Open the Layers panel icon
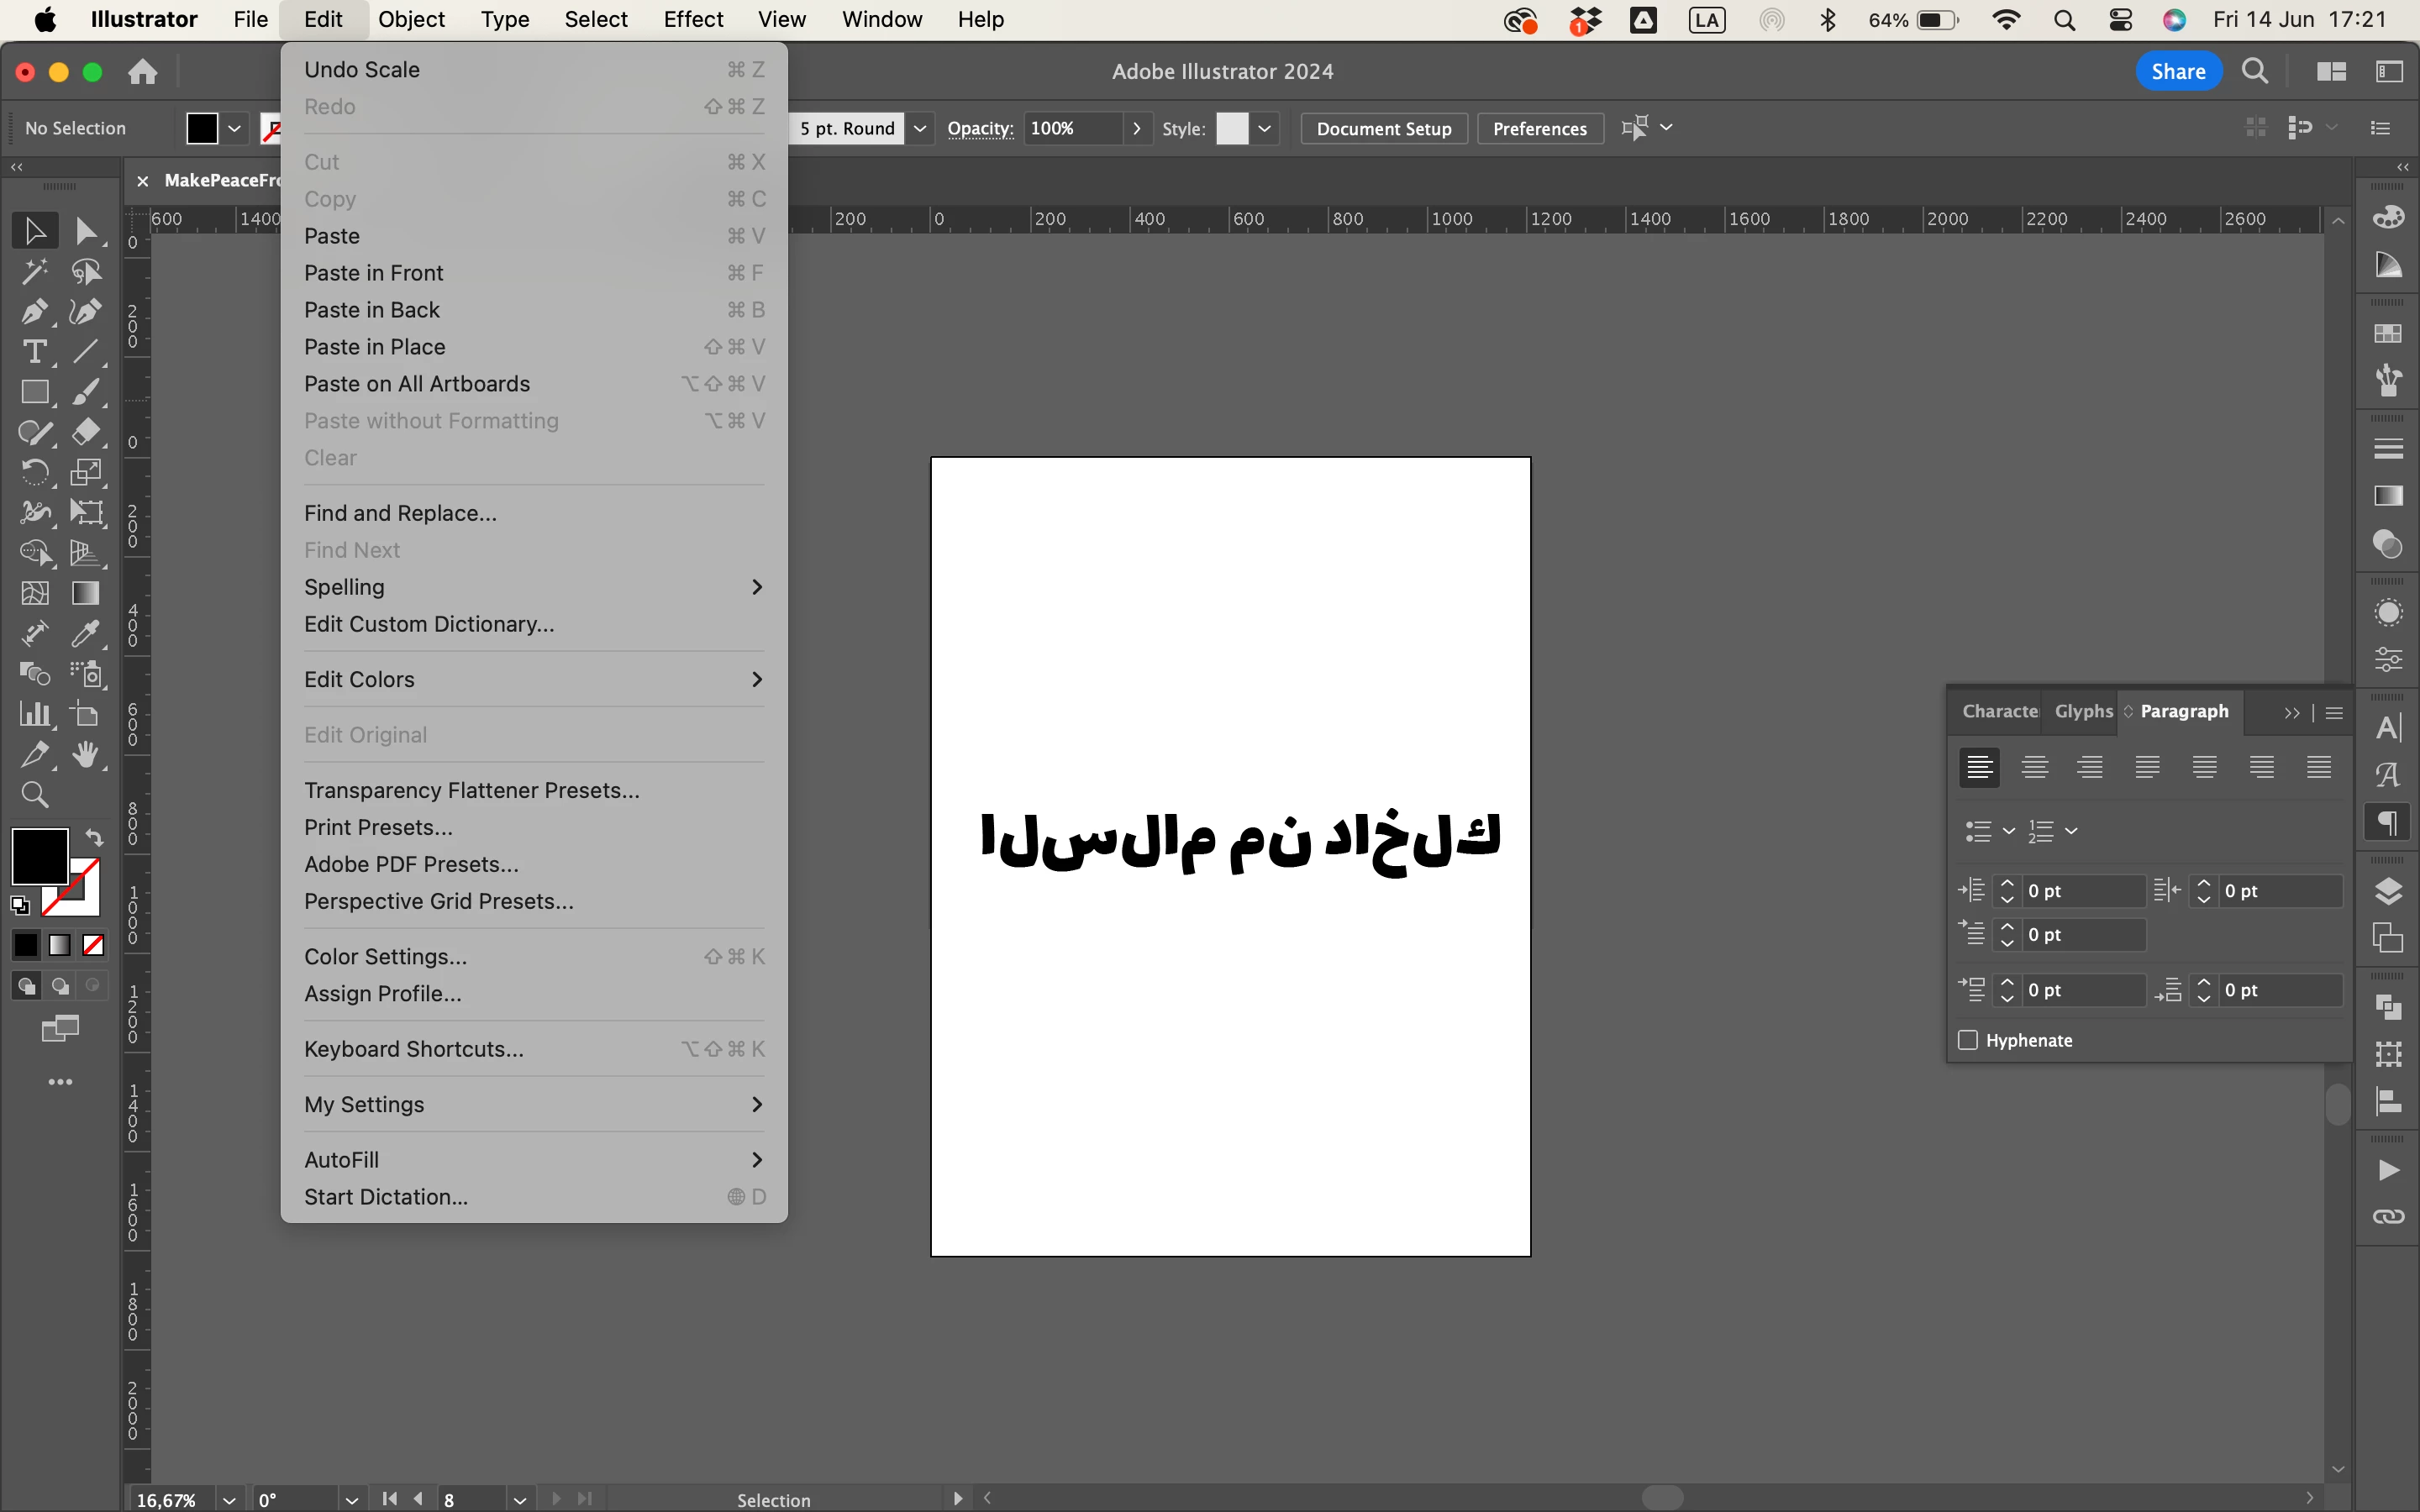The height and width of the screenshot is (1512, 2420). click(2388, 891)
